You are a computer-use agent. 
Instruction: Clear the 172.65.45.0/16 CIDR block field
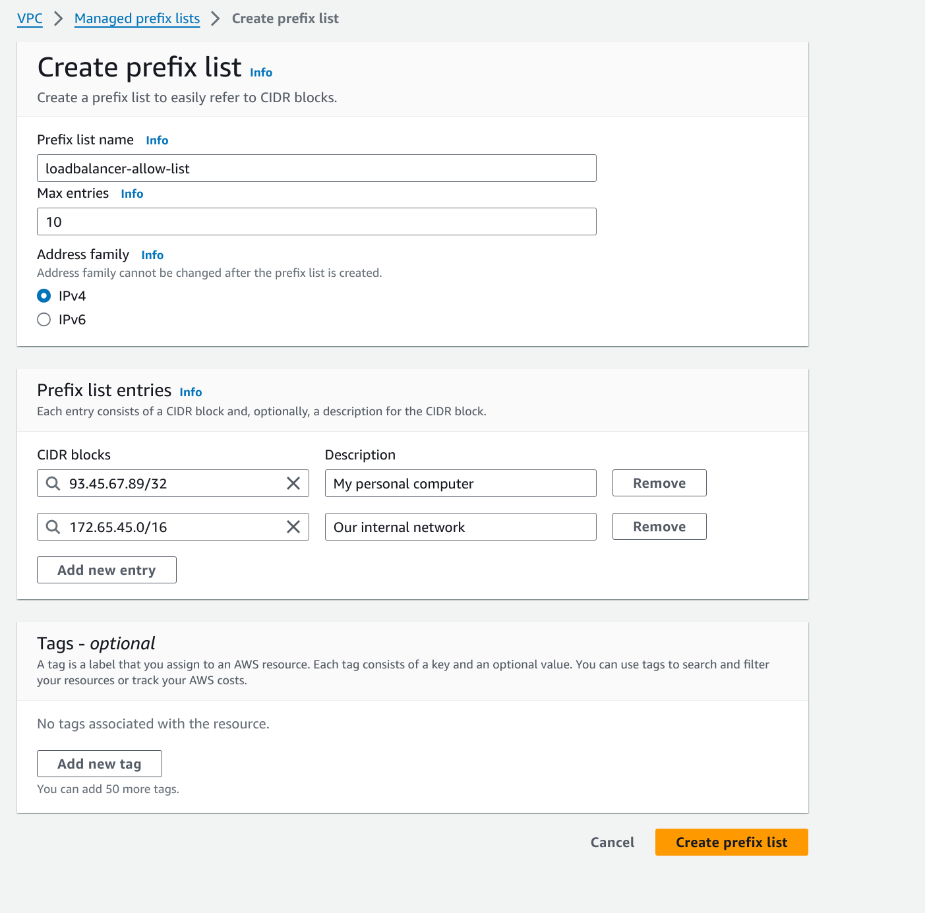tap(293, 527)
